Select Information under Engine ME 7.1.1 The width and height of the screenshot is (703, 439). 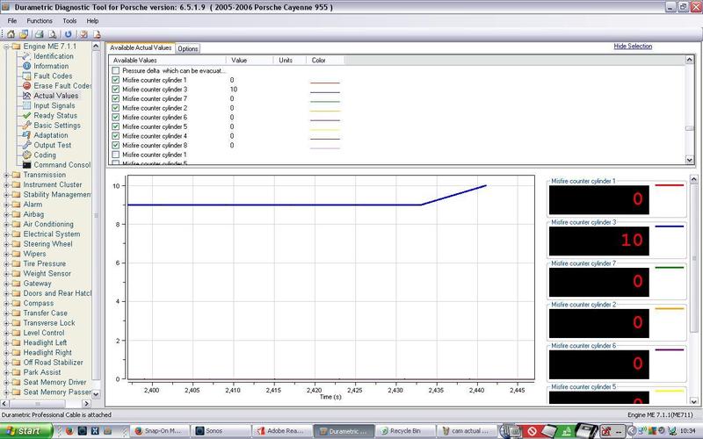50,66
